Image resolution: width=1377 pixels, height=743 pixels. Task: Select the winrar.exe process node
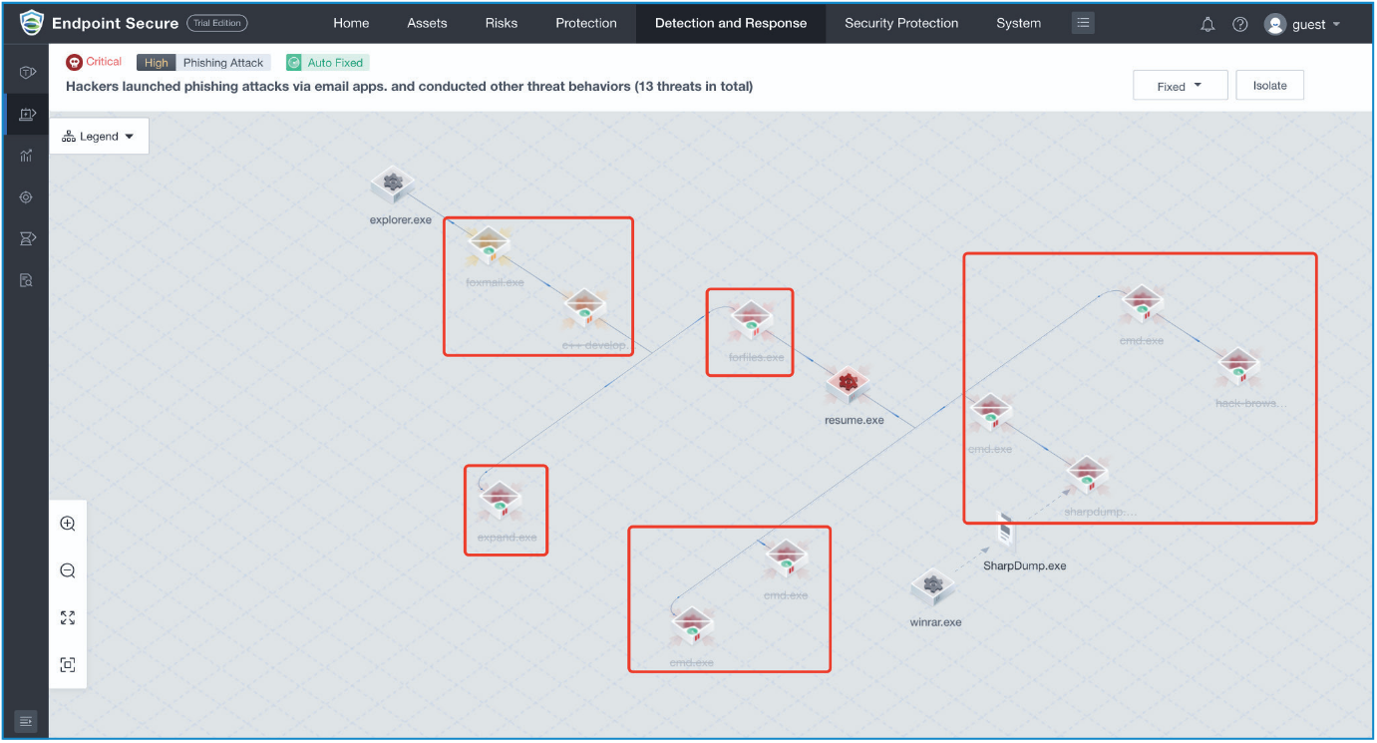(934, 586)
